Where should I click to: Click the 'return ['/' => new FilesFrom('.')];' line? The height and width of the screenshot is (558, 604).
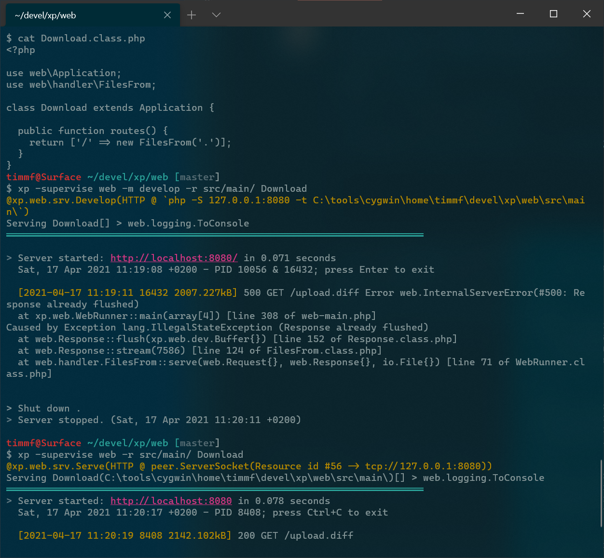click(130, 142)
